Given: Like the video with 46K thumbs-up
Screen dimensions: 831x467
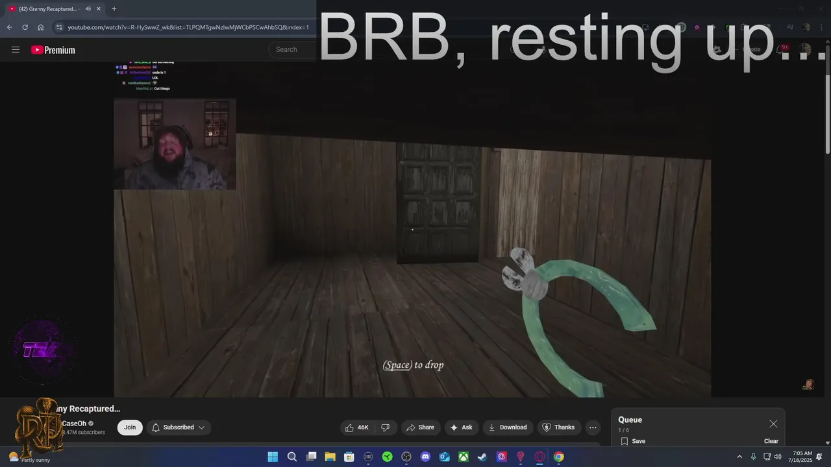Looking at the screenshot, I should [357, 427].
